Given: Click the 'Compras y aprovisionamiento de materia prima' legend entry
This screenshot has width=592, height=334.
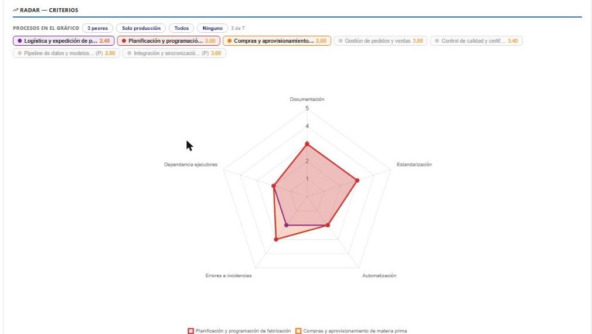Looking at the screenshot, I should [351, 331].
